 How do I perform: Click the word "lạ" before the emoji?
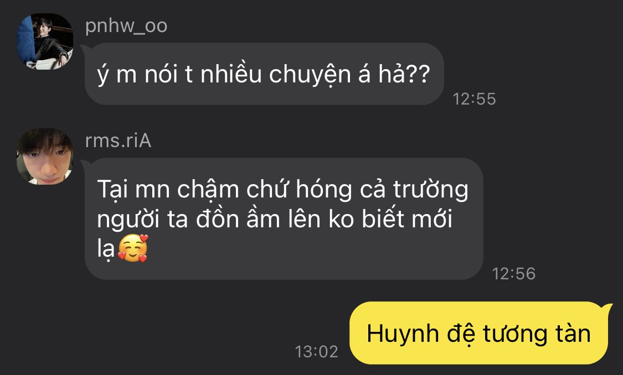point(106,249)
